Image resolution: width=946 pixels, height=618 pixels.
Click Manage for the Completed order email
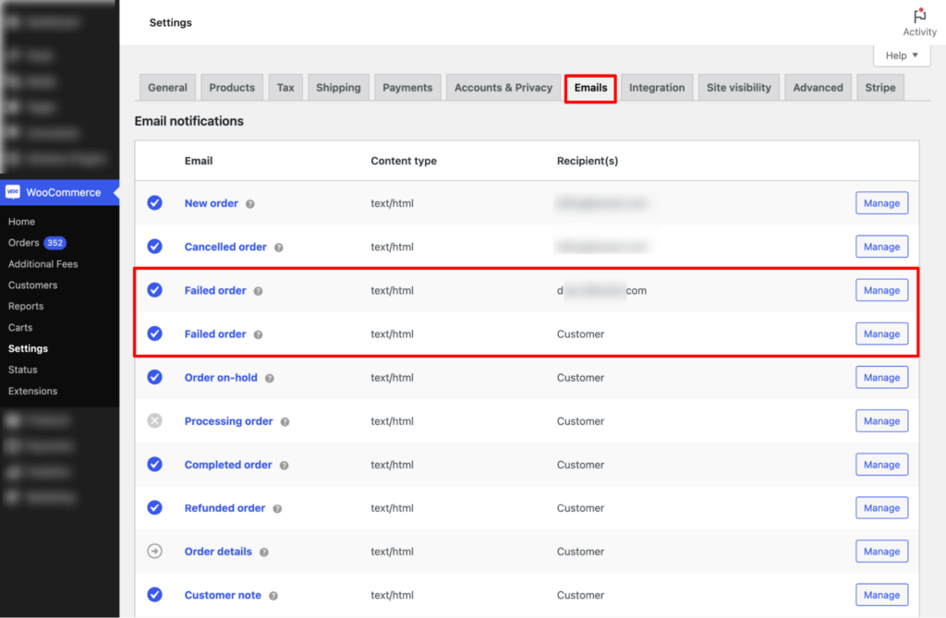[881, 464]
